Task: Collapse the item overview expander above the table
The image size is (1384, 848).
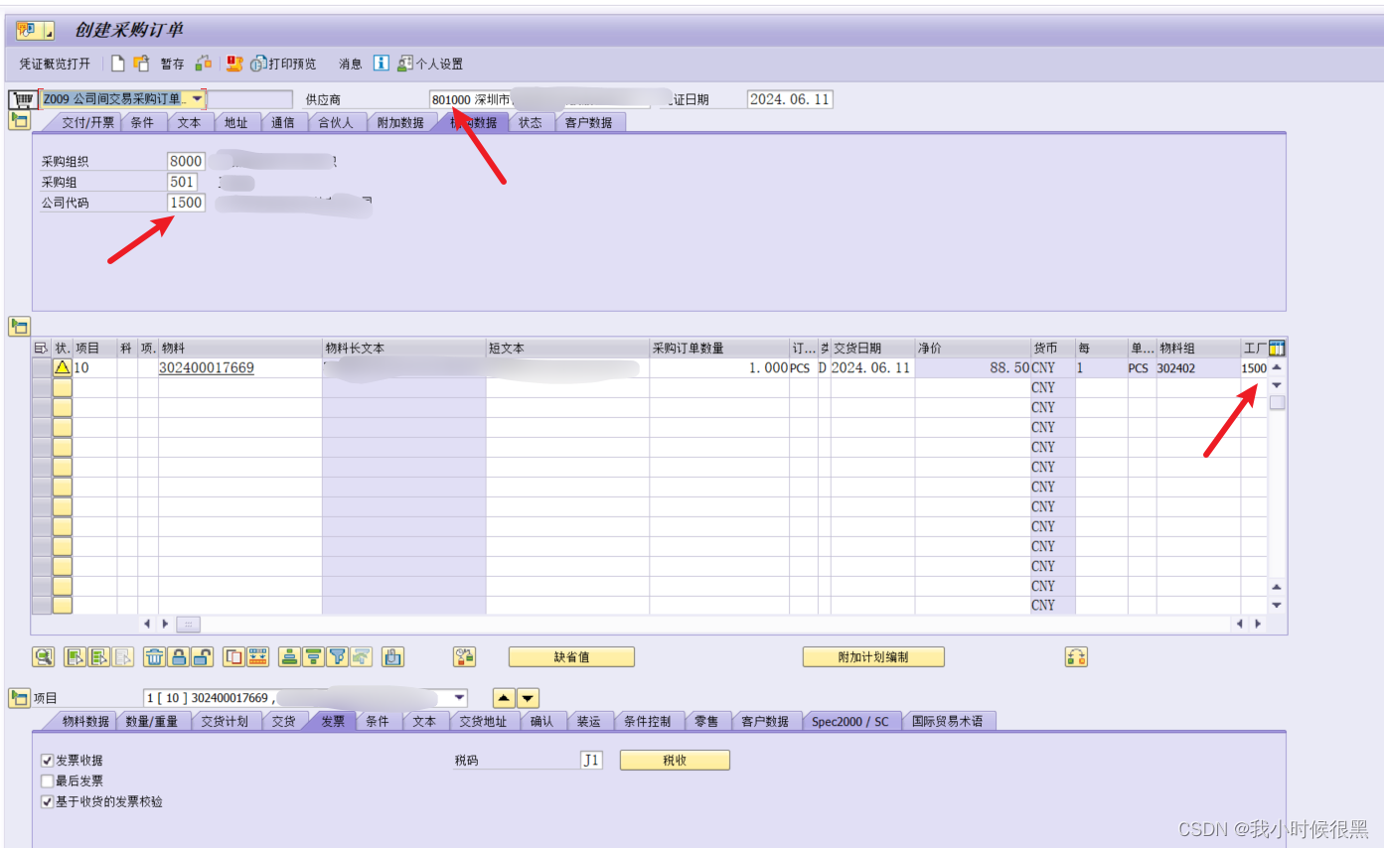Action: pyautogui.click(x=19, y=326)
